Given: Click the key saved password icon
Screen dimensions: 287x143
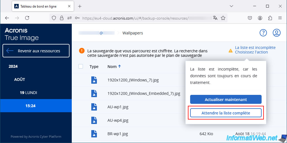Looking at the screenshot, I should click(x=77, y=18).
